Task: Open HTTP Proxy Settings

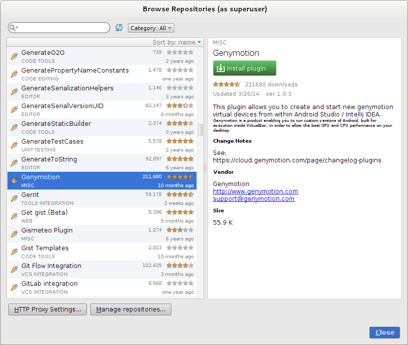Action: (x=47, y=309)
